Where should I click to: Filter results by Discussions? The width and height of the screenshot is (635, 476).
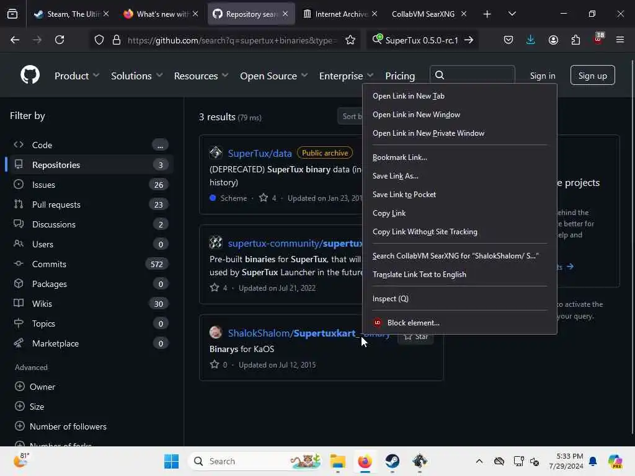point(90,224)
